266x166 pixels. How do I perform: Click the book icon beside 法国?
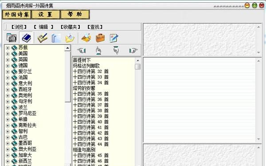15,78
